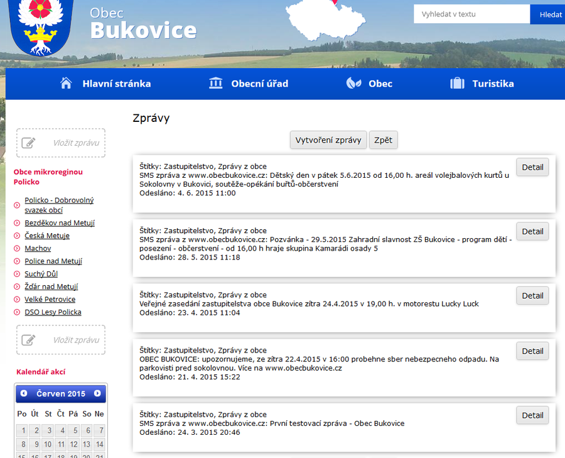Screen dimensions: 565x458
Task: Select day 1 in calendar
Action: pos(22,430)
